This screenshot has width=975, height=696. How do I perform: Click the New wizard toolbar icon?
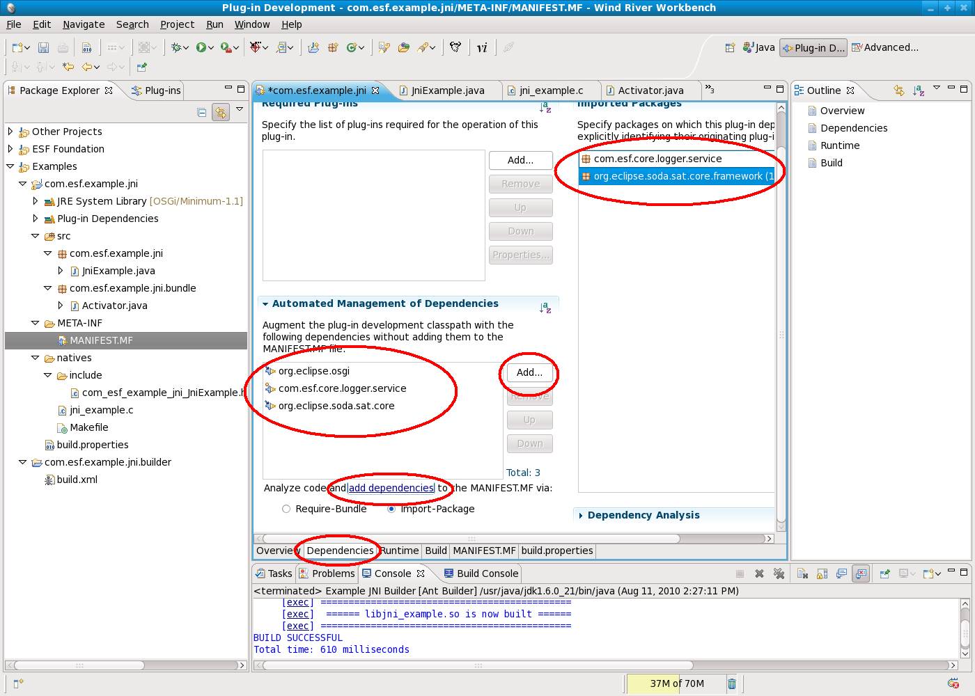pos(17,47)
